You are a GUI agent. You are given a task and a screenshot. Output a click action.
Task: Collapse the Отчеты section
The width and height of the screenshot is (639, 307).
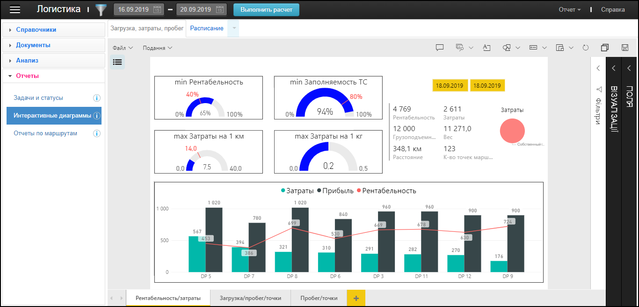(54, 76)
